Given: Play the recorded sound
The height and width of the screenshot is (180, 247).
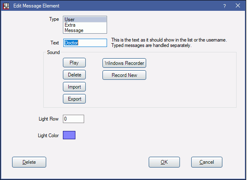Looking at the screenshot, I should (74, 63).
